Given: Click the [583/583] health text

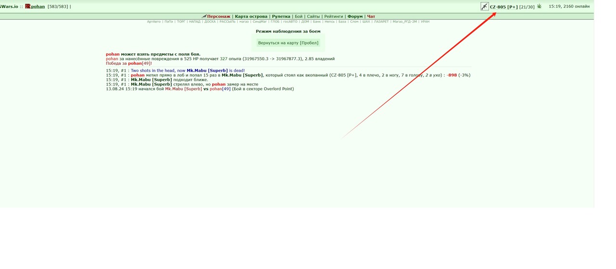Looking at the screenshot, I should [58, 7].
